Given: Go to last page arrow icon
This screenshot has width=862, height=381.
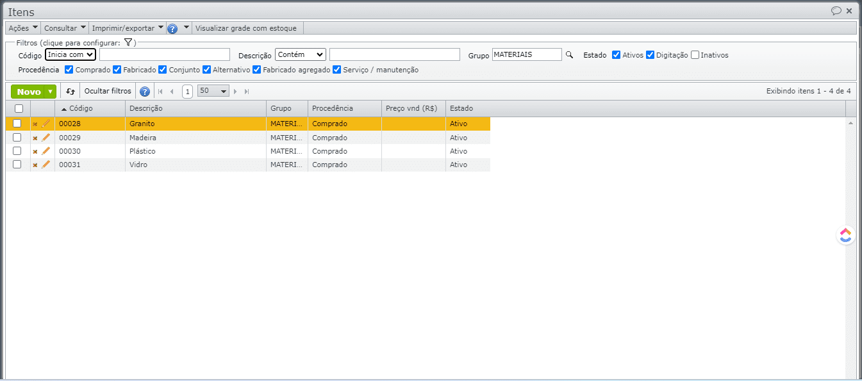Looking at the screenshot, I should tap(247, 92).
